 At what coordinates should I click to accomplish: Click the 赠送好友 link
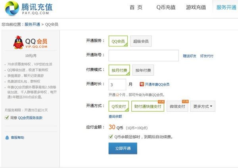pos(190,56)
